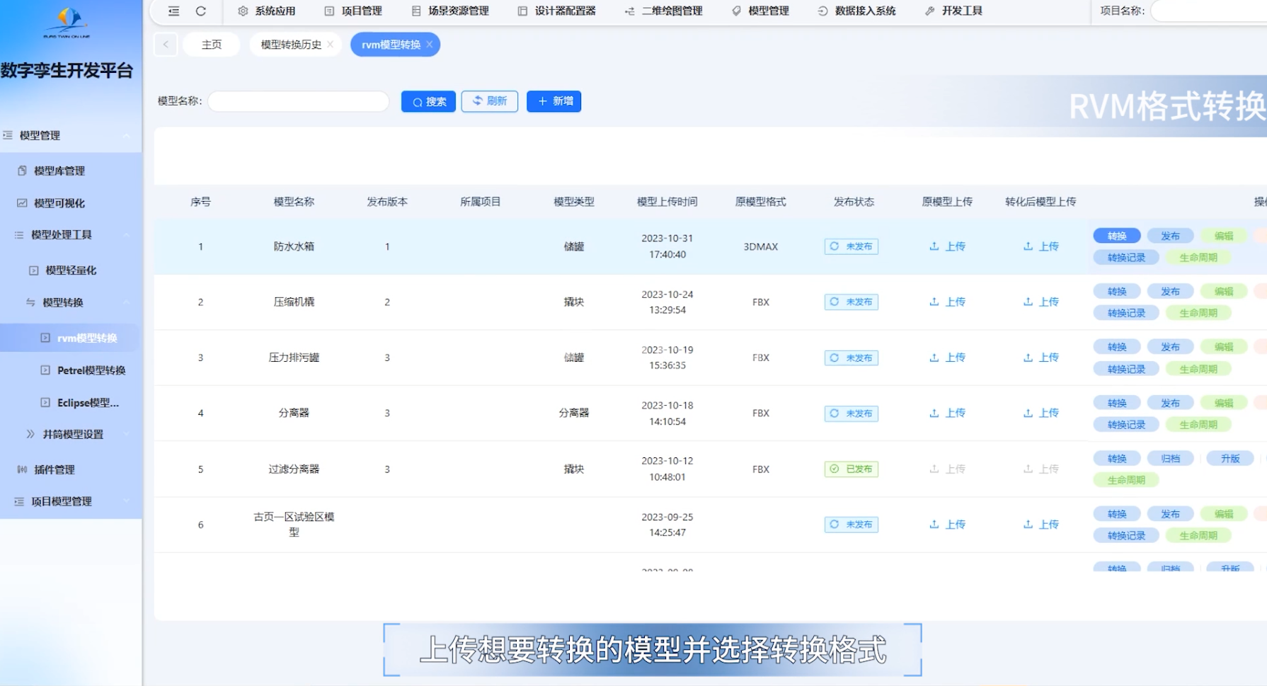Click the back arrow tab navigation button
1267x686 pixels.
166,45
